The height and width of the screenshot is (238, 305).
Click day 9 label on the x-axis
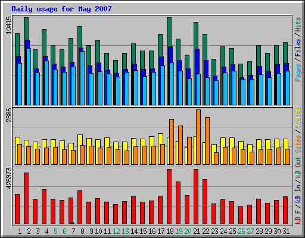coord(91,231)
